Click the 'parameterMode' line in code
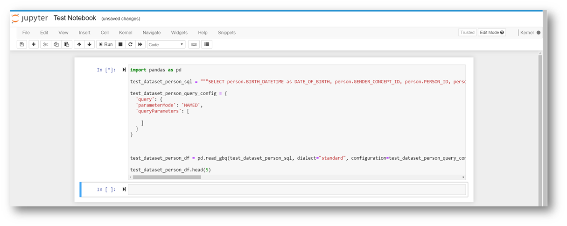567x226 pixels. click(169, 106)
